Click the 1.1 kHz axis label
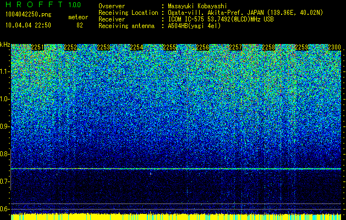This screenshot has height=220, width=346. pyautogui.click(x=4, y=71)
